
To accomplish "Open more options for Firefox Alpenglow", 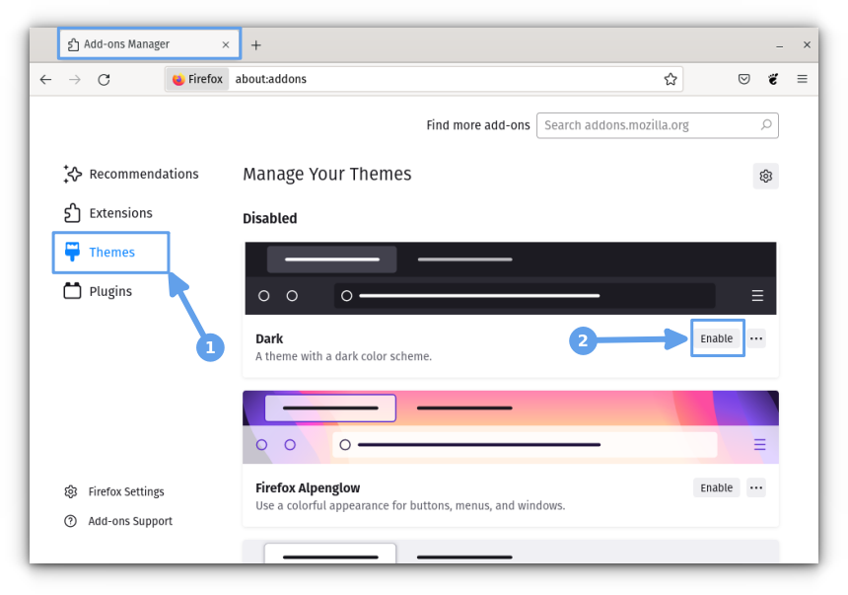I will point(756,487).
